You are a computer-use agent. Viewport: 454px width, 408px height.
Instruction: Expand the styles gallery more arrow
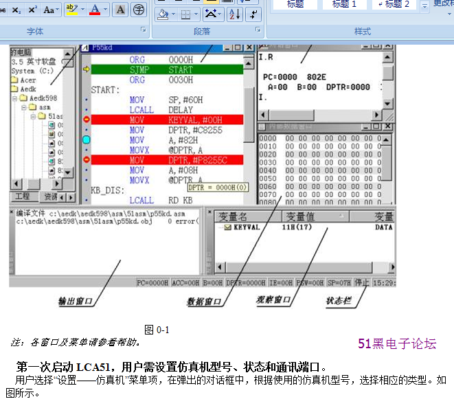[x=425, y=6]
